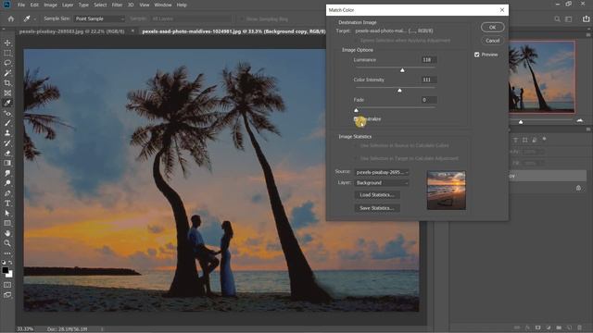The image size is (593, 333).
Task: Open the Layer menu
Action: (x=68, y=5)
